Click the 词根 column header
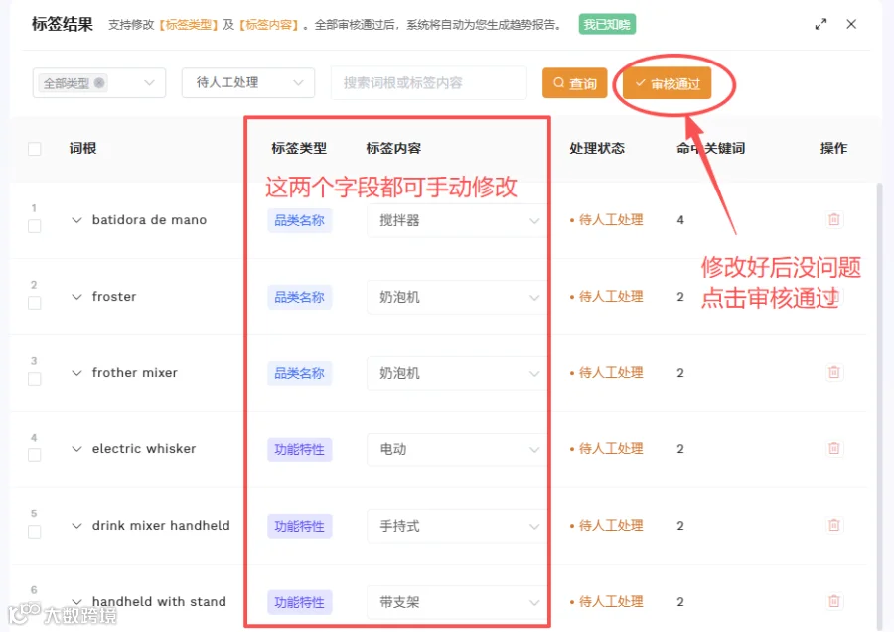This screenshot has width=894, height=632. pos(82,148)
